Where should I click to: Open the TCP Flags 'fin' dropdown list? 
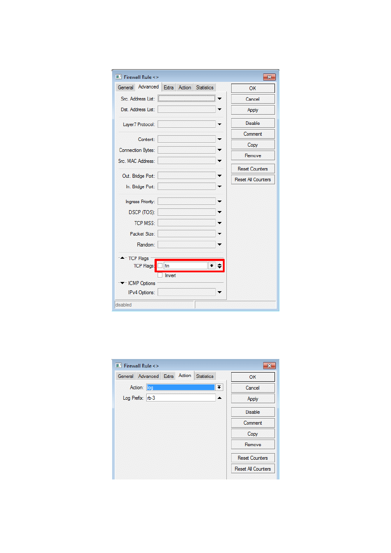coord(212,266)
